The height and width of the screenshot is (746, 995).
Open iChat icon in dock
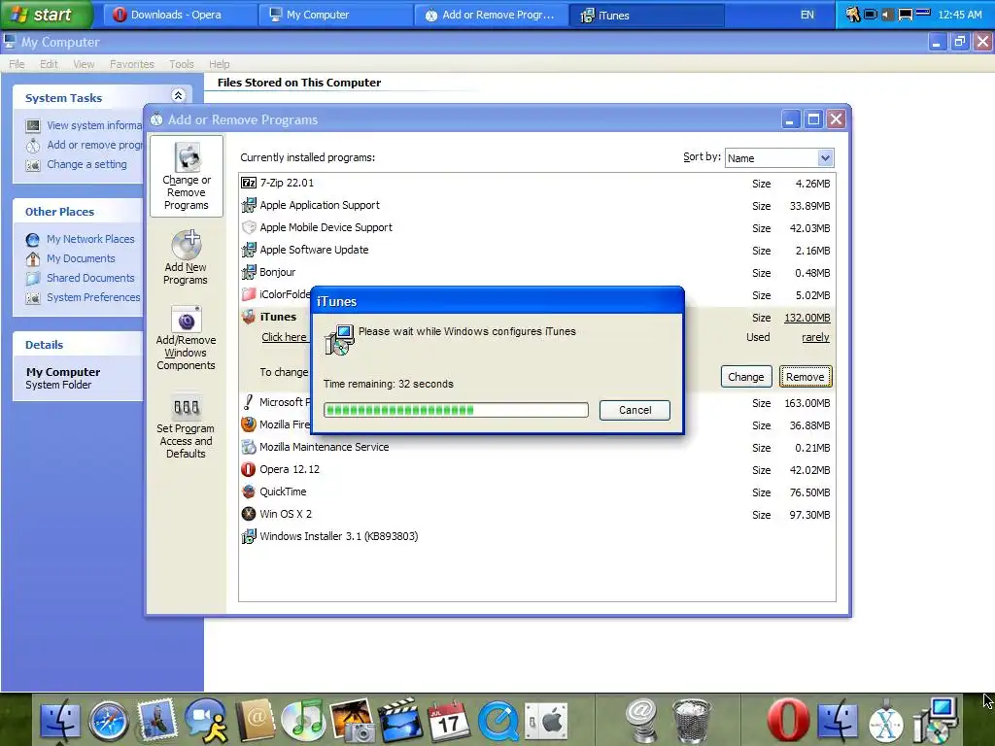click(206, 722)
